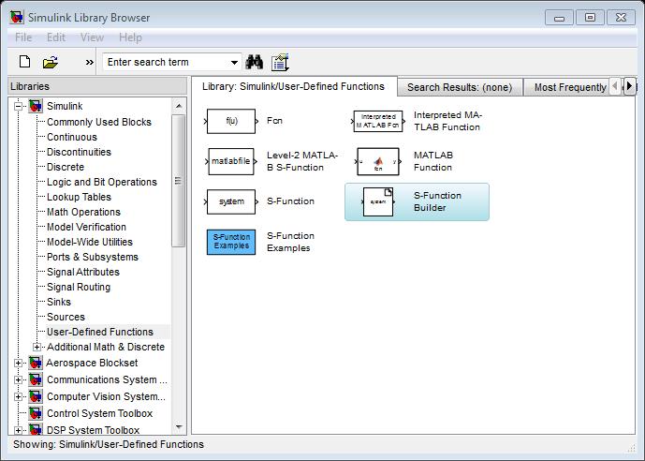The width and height of the screenshot is (645, 461).
Task: Click the Aerospace Blockset library icon
Action: (x=36, y=363)
